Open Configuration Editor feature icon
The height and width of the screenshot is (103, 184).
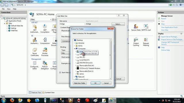pos(34,65)
